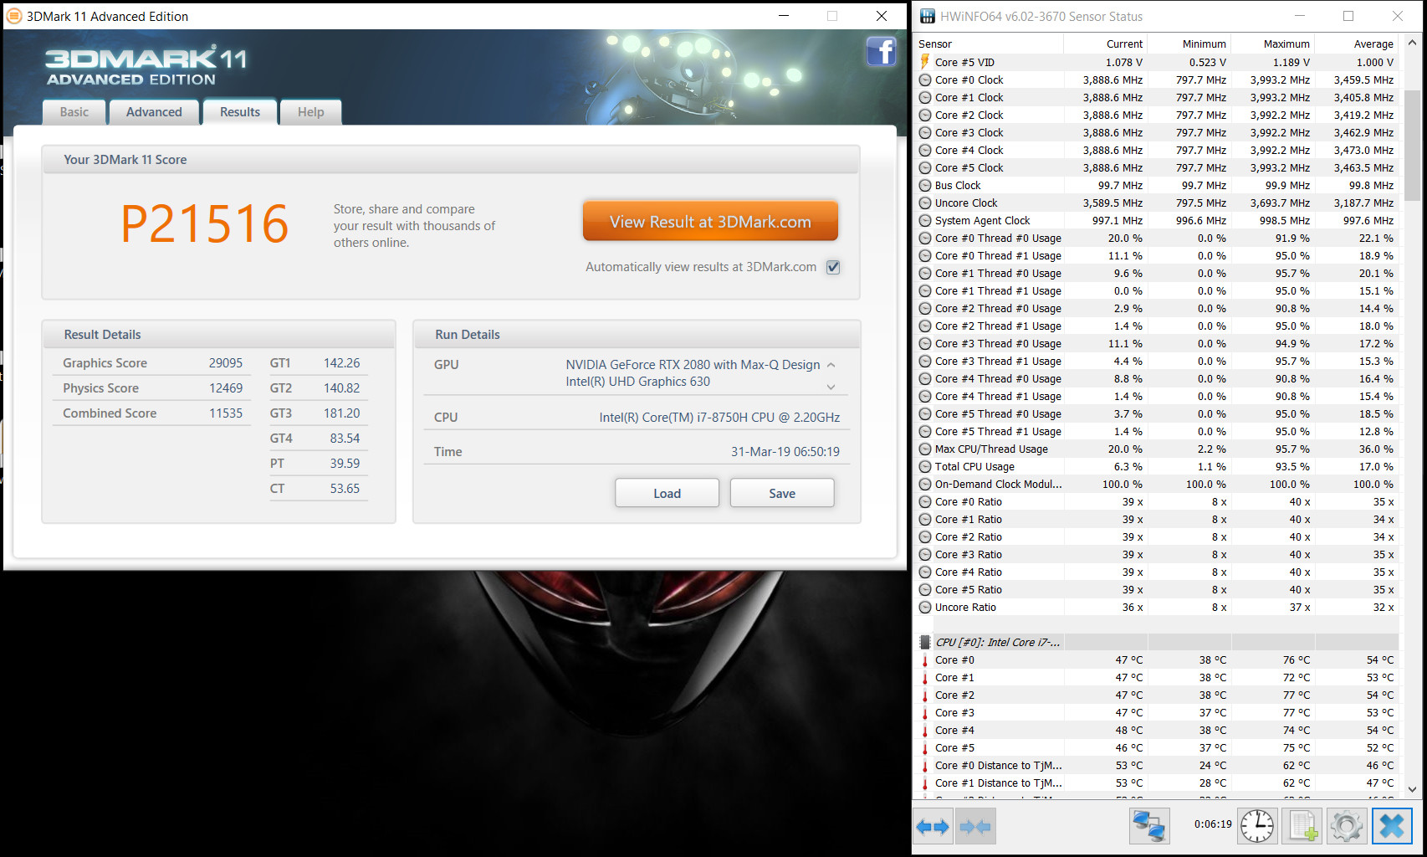Select the Physics Score 12469 row
The height and width of the screenshot is (857, 1427).
(152, 388)
